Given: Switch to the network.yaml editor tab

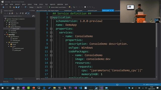Looking at the screenshot, I should pyautogui.click(x=68, y=10).
